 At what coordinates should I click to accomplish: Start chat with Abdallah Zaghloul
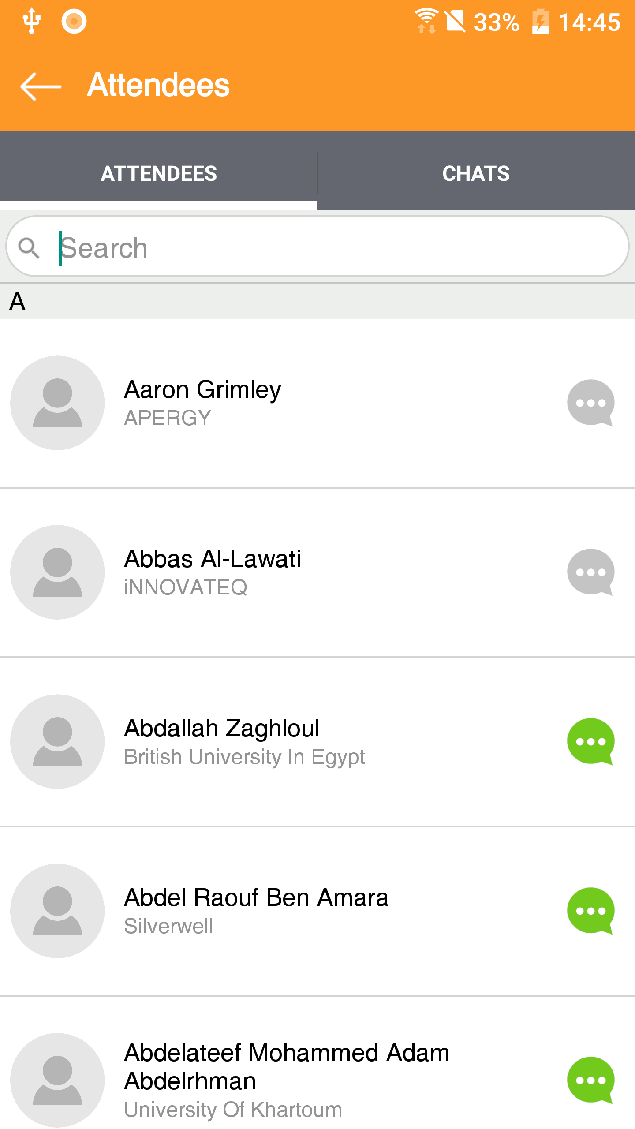[590, 741]
